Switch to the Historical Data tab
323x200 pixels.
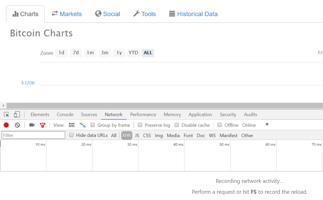tap(193, 14)
